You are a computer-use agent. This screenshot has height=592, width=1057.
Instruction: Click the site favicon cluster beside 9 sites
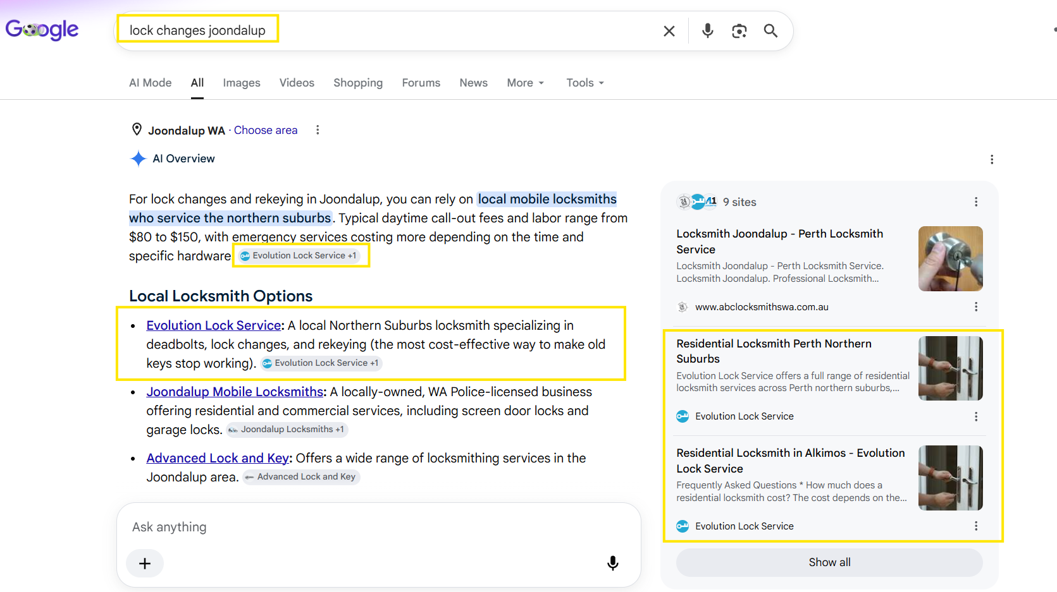point(697,202)
